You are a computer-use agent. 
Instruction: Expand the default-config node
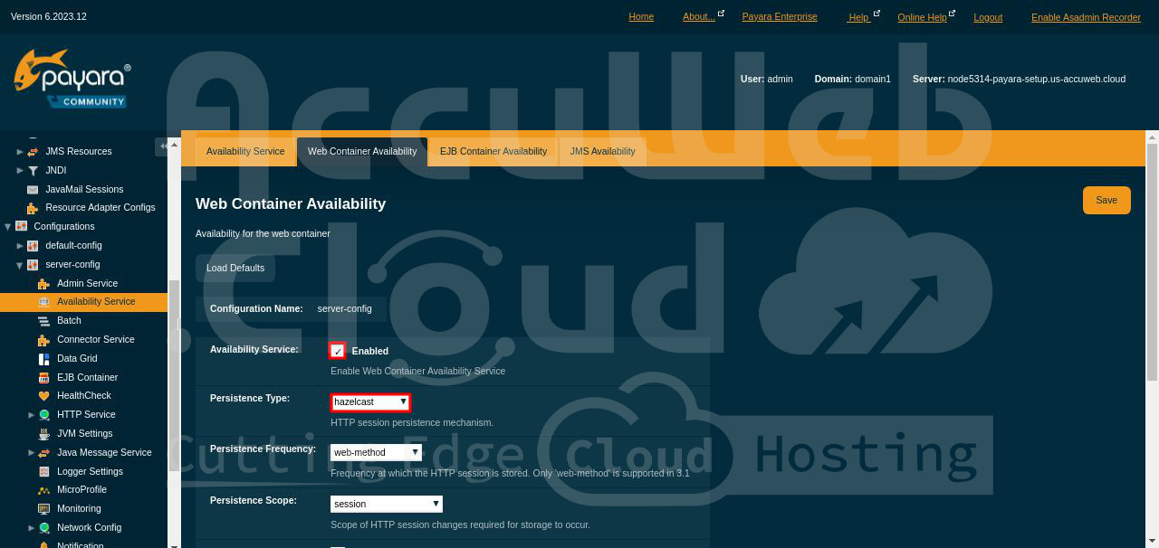click(x=20, y=245)
